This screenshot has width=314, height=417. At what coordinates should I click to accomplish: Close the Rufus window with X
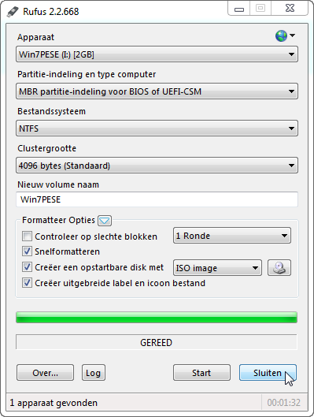pos(290,9)
